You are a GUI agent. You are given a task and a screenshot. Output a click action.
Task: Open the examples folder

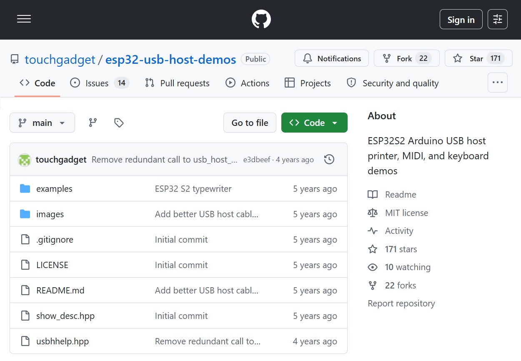[54, 189]
